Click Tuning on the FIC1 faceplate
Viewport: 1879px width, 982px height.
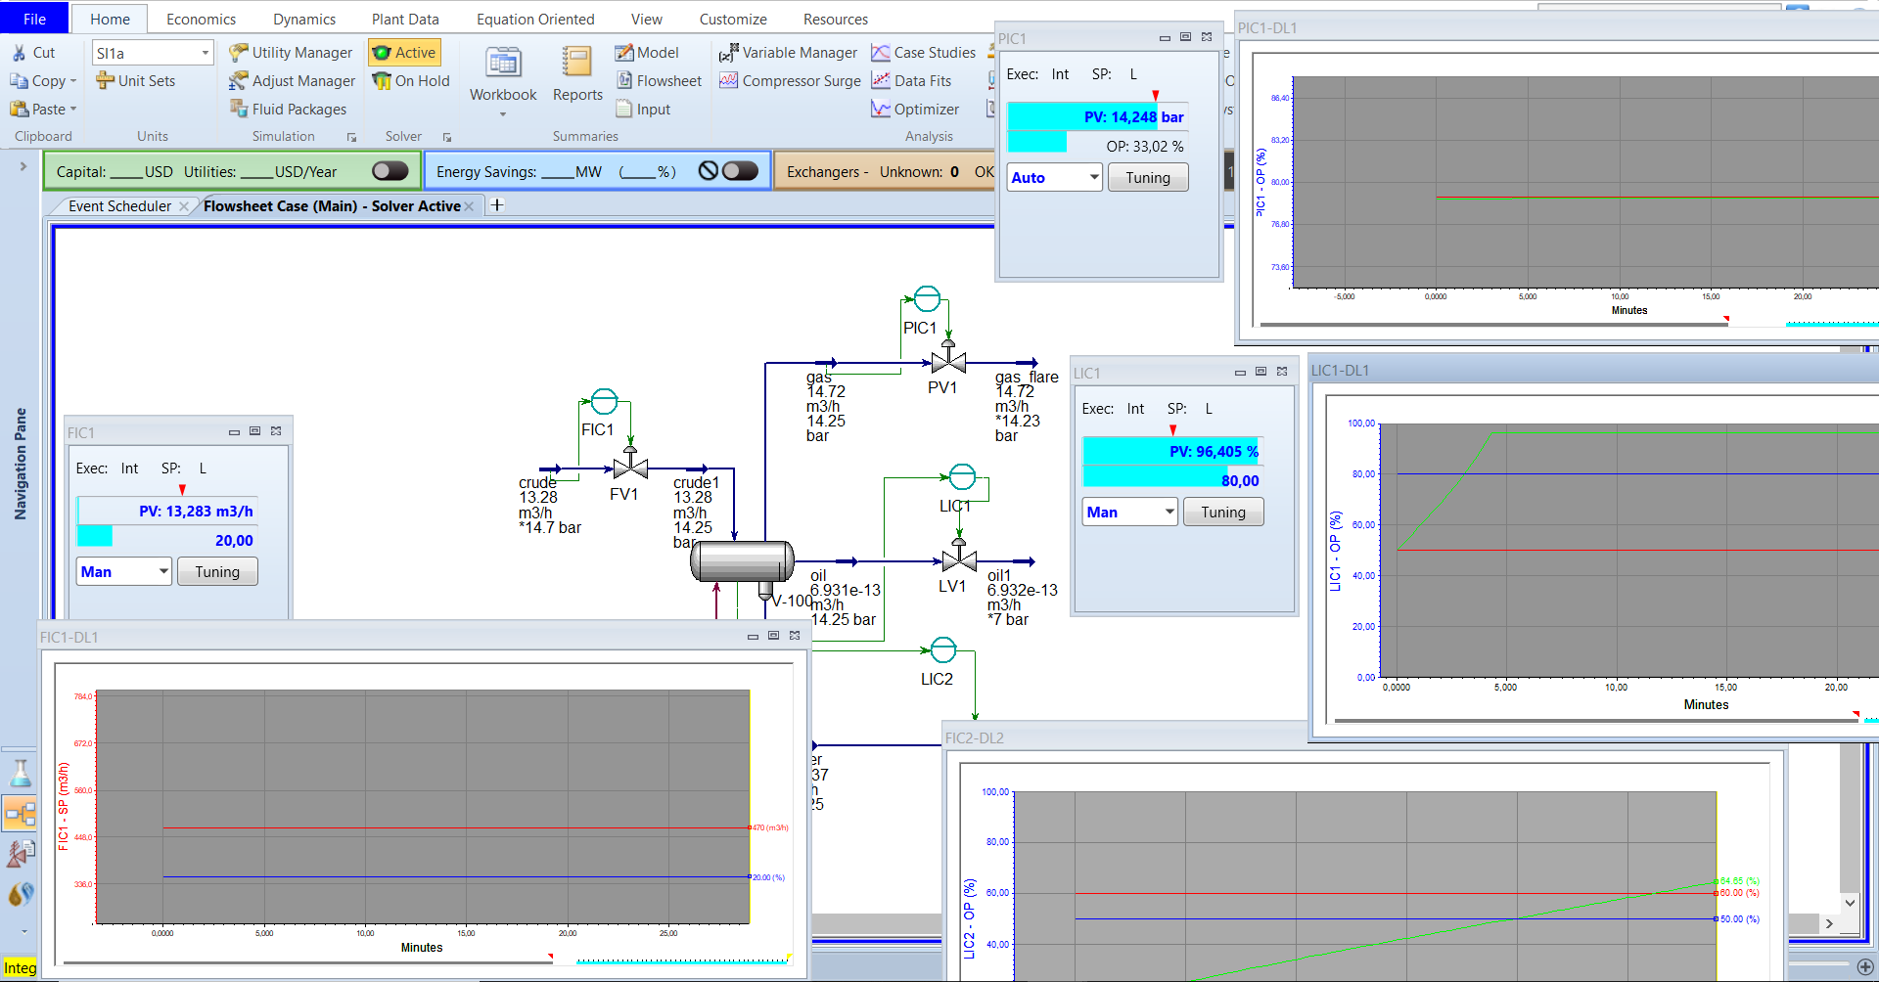217,571
